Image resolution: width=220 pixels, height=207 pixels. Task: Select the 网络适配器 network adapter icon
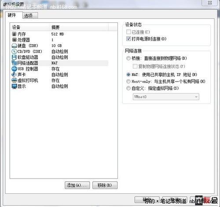click(x=14, y=63)
